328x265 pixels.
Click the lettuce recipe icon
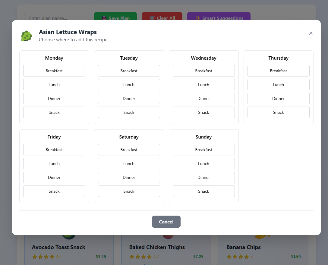tap(27, 36)
